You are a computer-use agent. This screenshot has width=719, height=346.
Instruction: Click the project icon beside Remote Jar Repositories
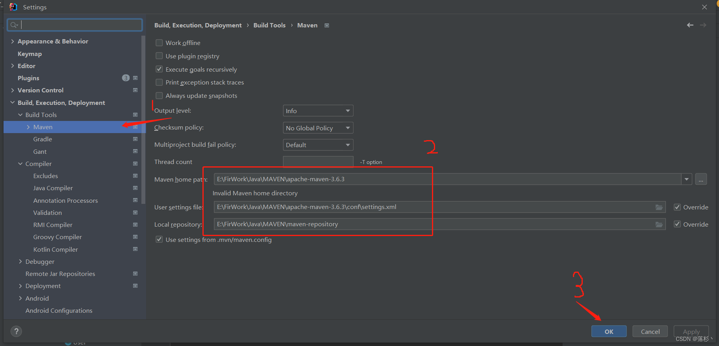[x=135, y=274]
